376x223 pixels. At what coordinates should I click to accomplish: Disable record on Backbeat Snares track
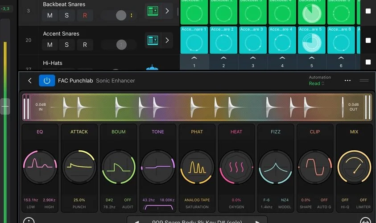click(85, 15)
